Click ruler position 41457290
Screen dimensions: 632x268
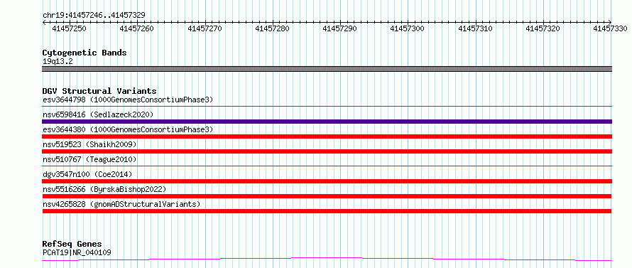click(x=339, y=28)
